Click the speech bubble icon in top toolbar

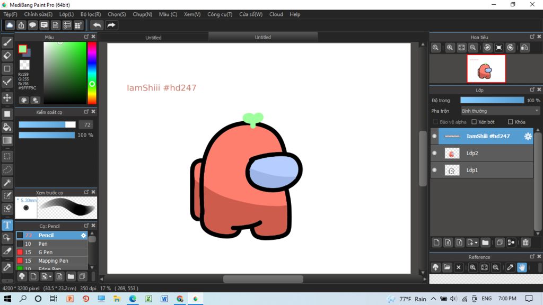point(32,25)
